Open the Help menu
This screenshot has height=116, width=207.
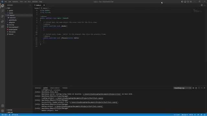point(41,2)
